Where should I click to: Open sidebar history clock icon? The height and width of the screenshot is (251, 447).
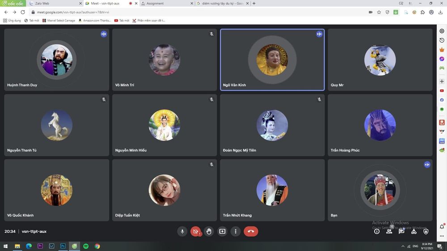pyautogui.click(x=442, y=41)
